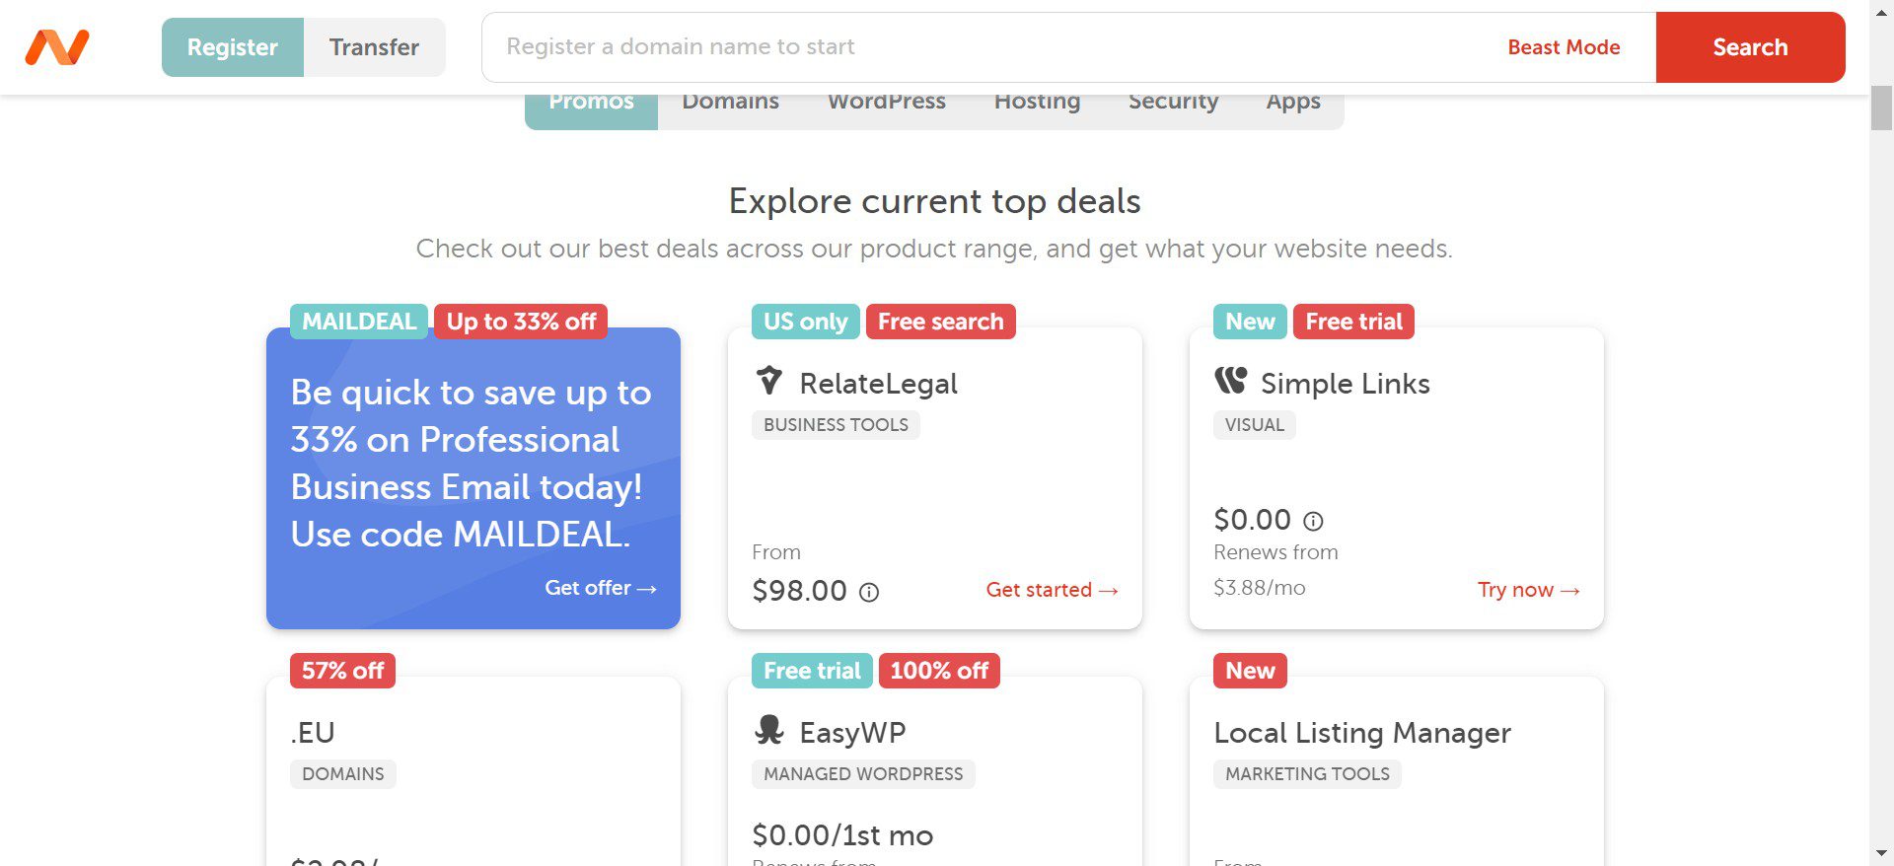Switch to the Transfer option
The width and height of the screenshot is (1894, 866).
374,47
